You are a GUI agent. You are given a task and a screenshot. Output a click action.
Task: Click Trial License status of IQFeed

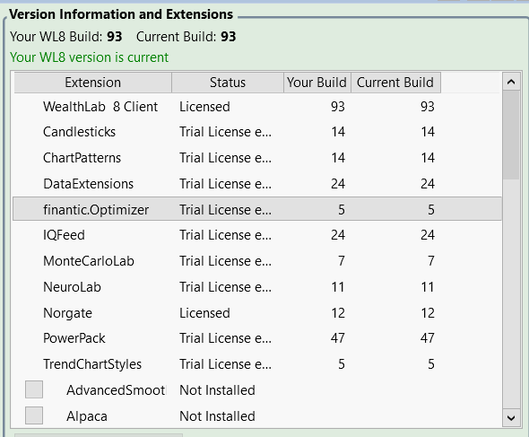pos(225,235)
